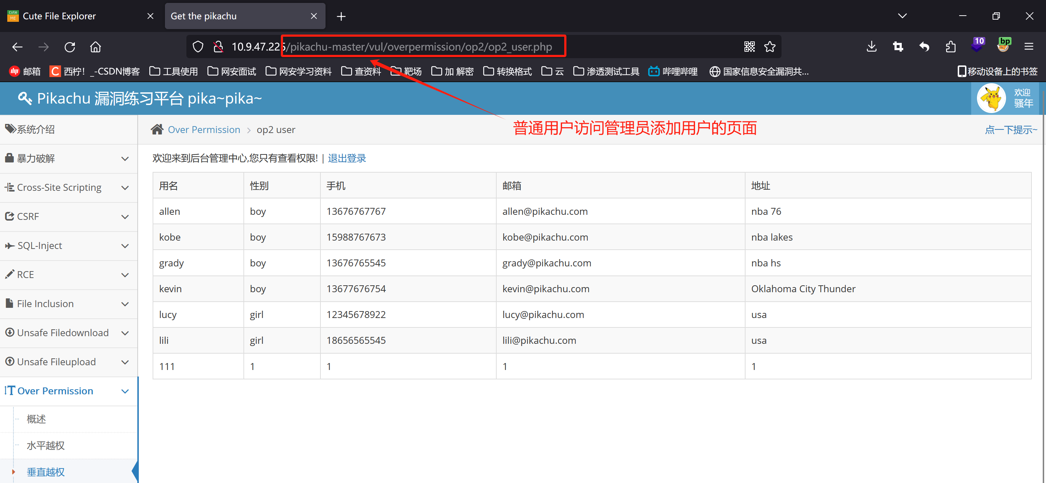This screenshot has width=1046, height=483.
Task: Open the 哔哩哔哩 bookmark
Action: point(673,72)
